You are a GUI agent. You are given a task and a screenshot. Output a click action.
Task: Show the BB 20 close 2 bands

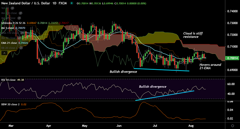tap(21, 48)
